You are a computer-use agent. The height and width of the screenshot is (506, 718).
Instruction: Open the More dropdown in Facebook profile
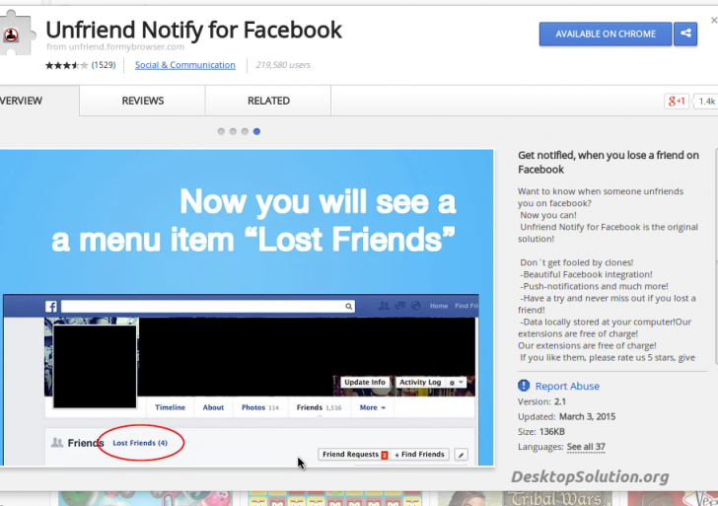pyautogui.click(x=372, y=407)
